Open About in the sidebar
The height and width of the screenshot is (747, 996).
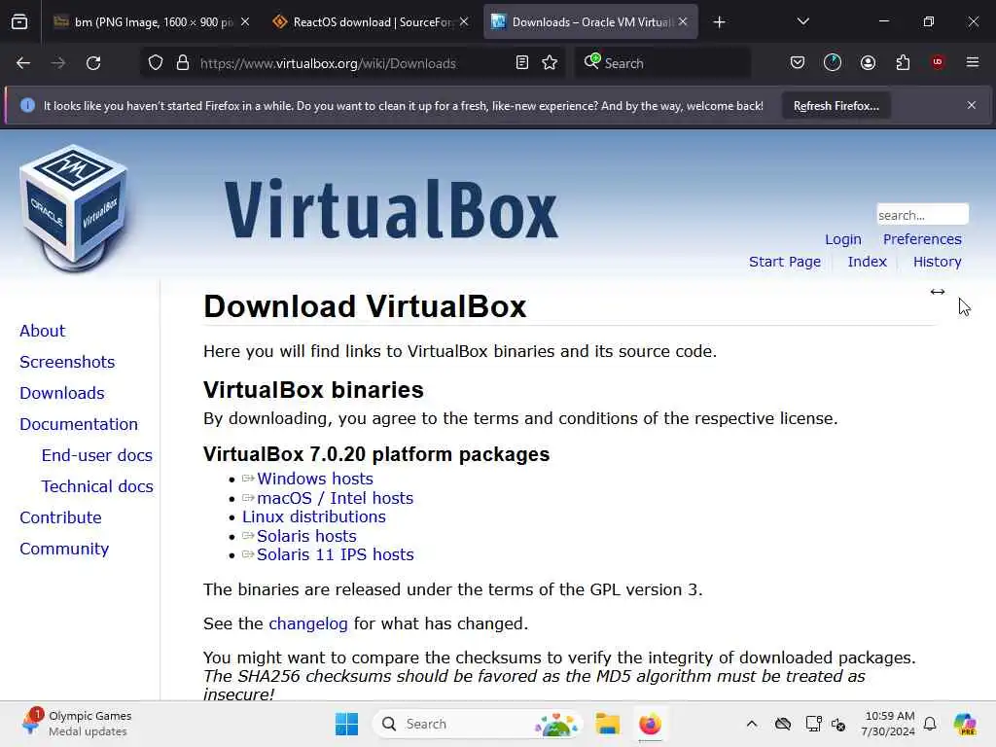click(x=42, y=331)
